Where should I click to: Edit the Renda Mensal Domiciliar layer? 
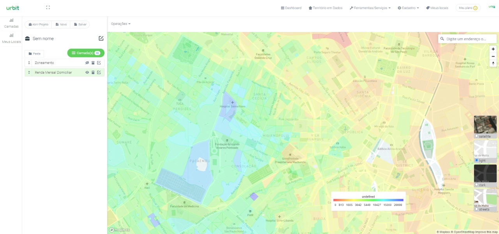(99, 73)
